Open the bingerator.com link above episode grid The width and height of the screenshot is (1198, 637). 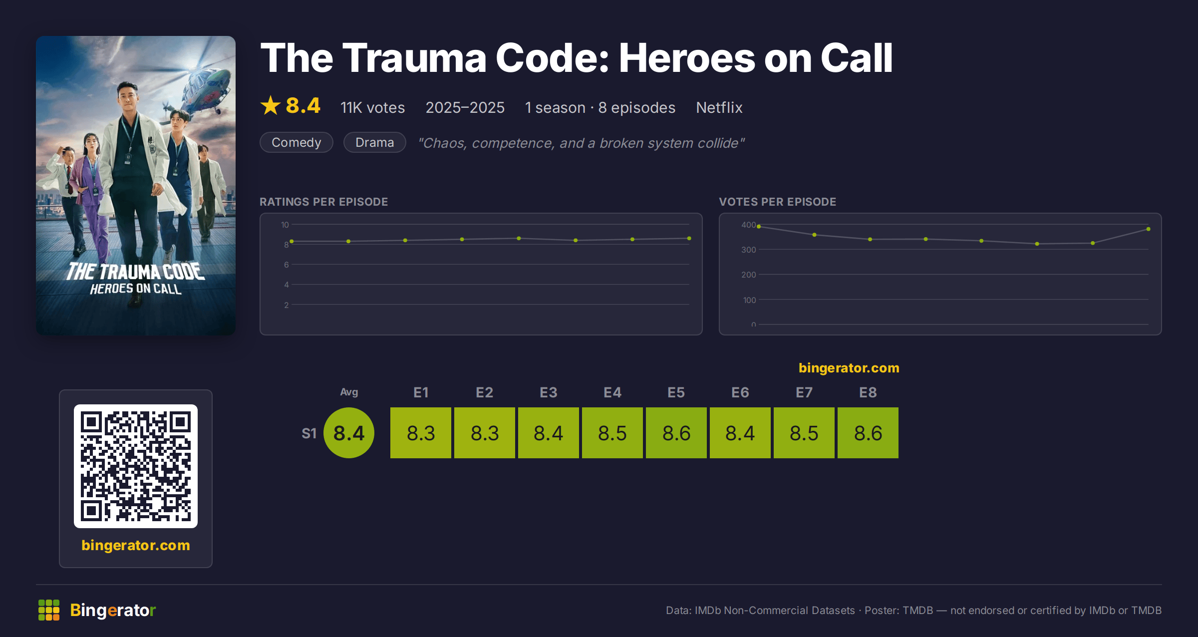pos(849,368)
